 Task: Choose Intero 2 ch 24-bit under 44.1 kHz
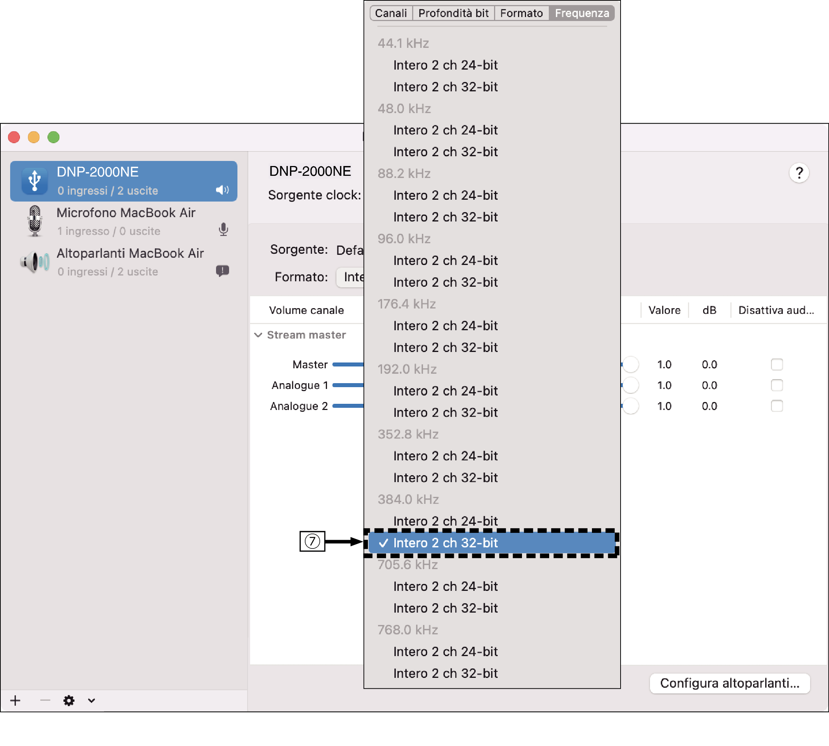point(445,65)
